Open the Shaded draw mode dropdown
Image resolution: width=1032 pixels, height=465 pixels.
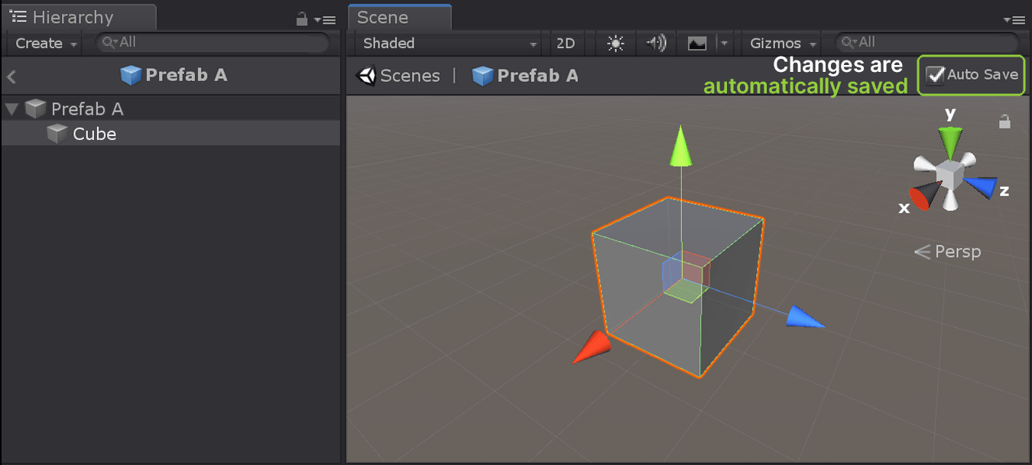(449, 44)
